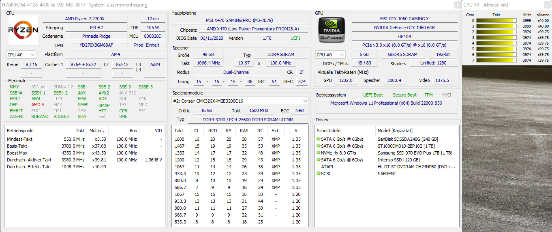
Task: Click Core 5 clock bar
Action: click(496, 49)
